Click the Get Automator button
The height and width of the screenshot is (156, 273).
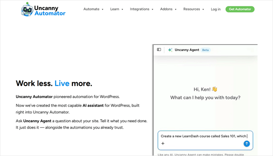[x=240, y=9]
